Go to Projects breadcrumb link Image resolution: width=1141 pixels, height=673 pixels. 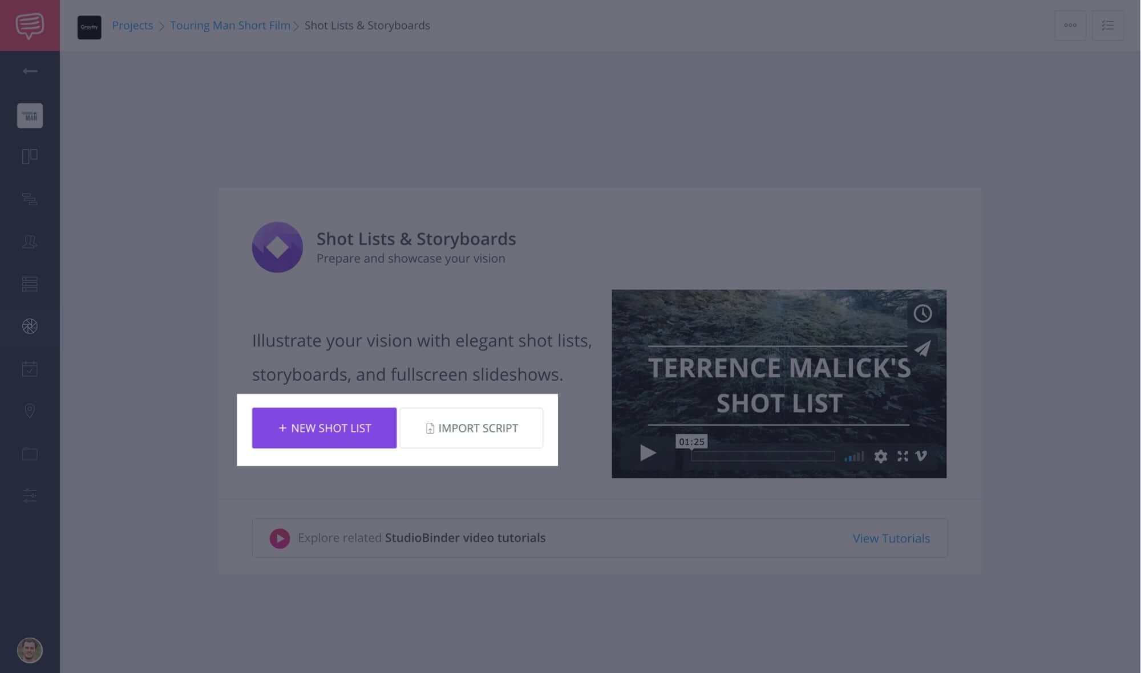pos(132,26)
